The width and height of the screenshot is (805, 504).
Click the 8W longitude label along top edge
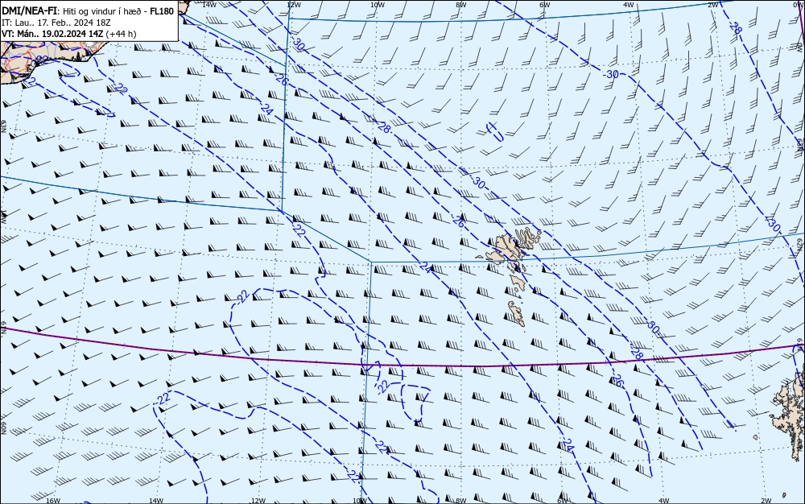click(461, 5)
